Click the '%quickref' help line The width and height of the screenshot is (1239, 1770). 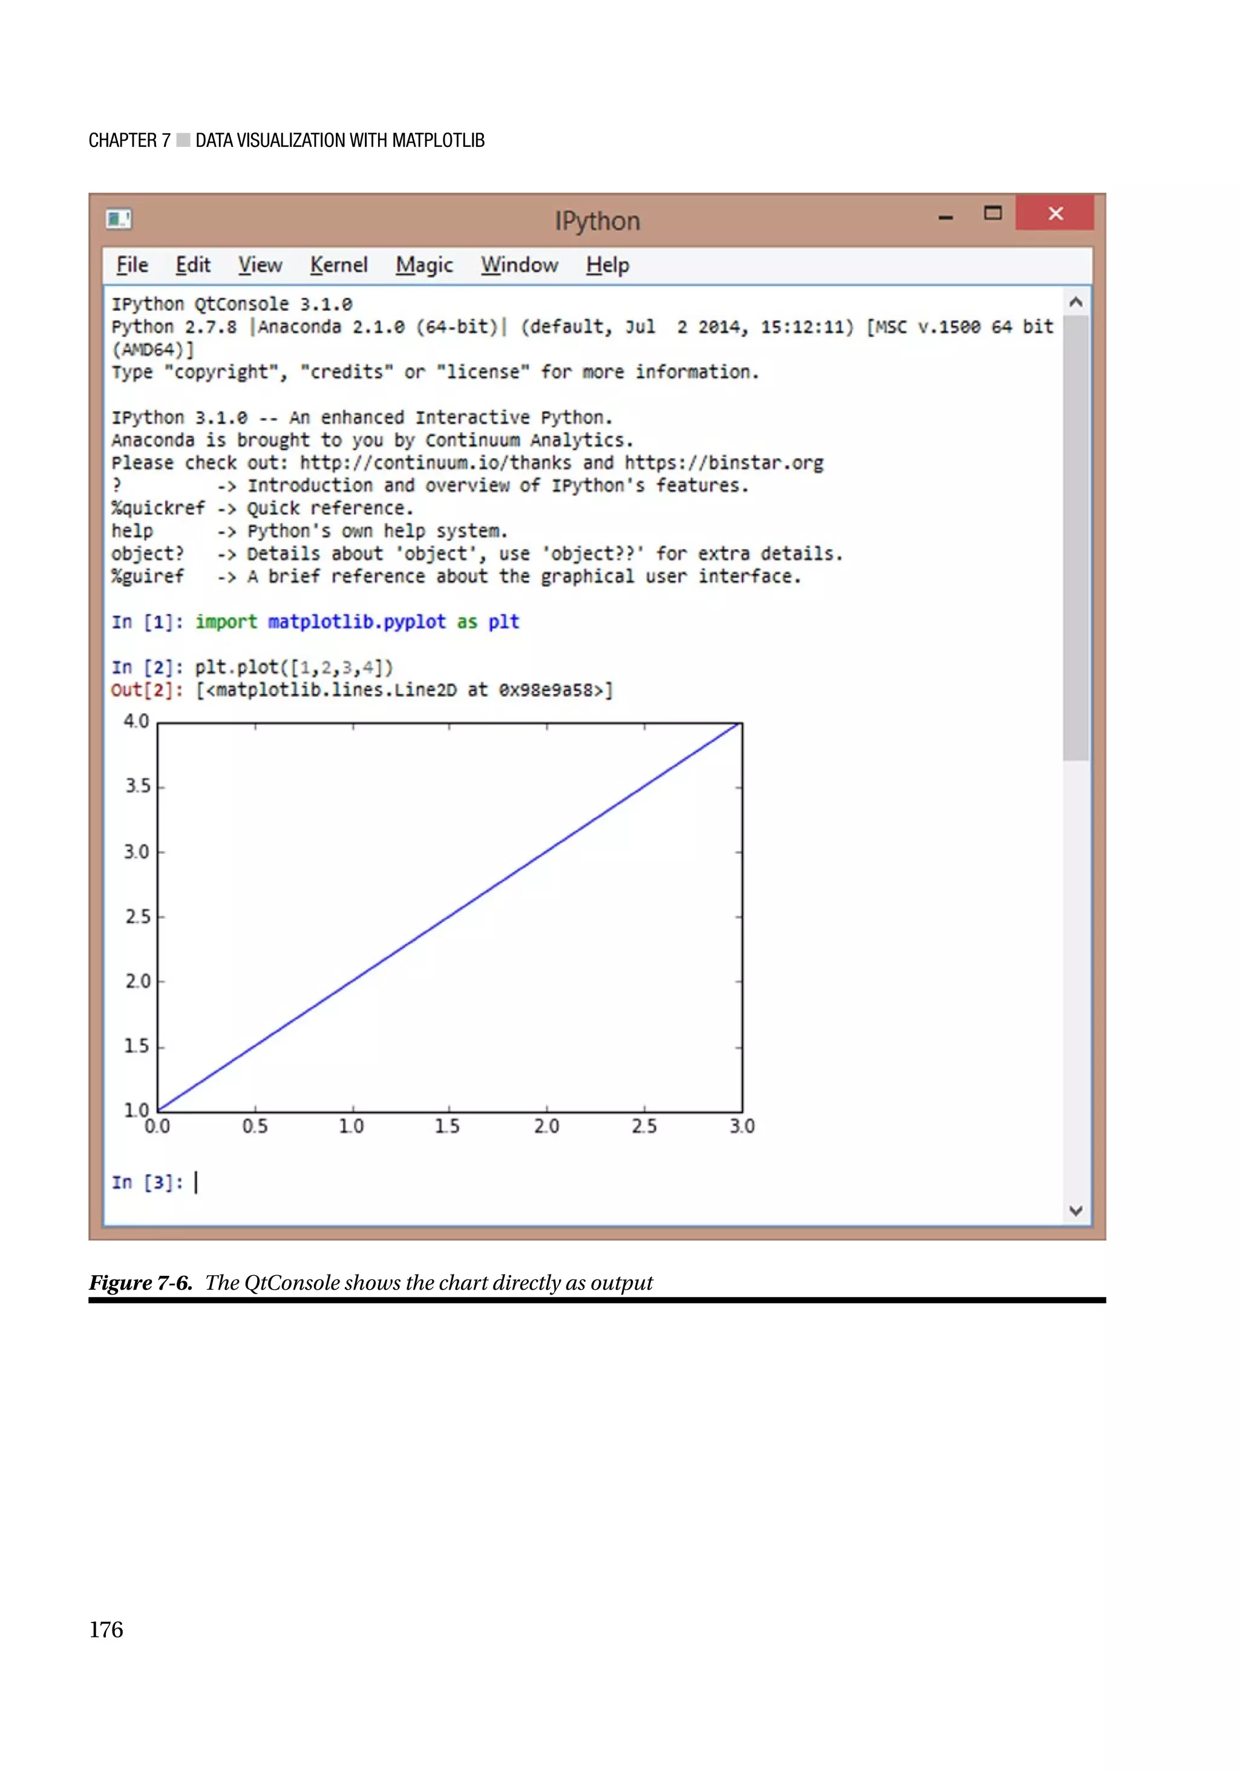[x=263, y=508]
